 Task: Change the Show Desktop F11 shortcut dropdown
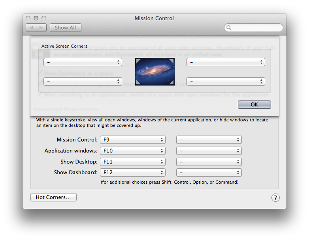133,162
